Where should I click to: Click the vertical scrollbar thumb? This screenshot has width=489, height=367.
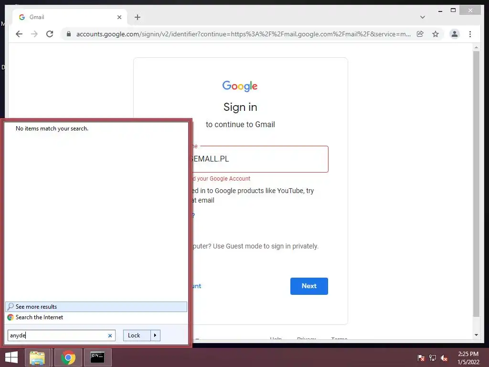click(x=476, y=184)
